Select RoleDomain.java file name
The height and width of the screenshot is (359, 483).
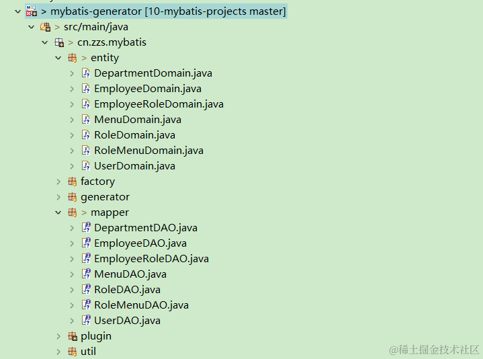(134, 135)
